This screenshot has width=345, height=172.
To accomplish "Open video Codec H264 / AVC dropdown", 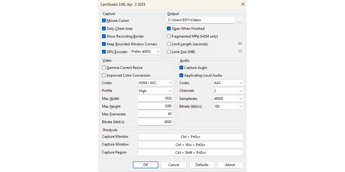I will pyautogui.click(x=155, y=83).
